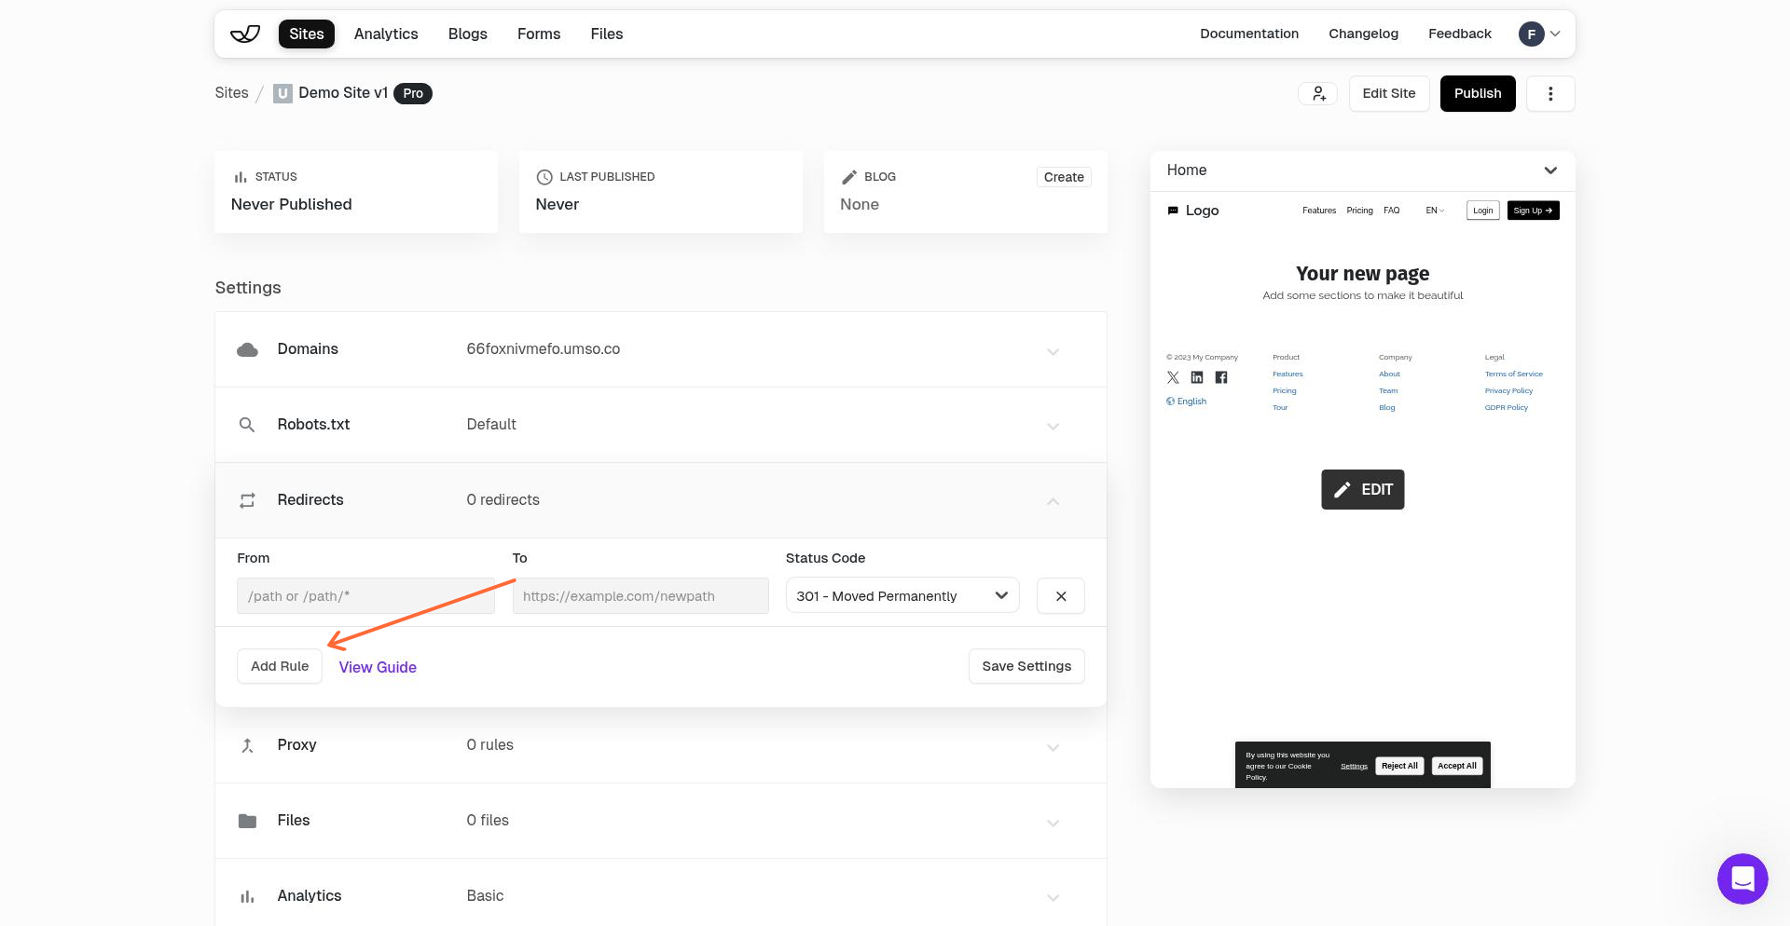Open the Status Code dropdown
Screen dimensions: 1790x926
(x=902, y=595)
